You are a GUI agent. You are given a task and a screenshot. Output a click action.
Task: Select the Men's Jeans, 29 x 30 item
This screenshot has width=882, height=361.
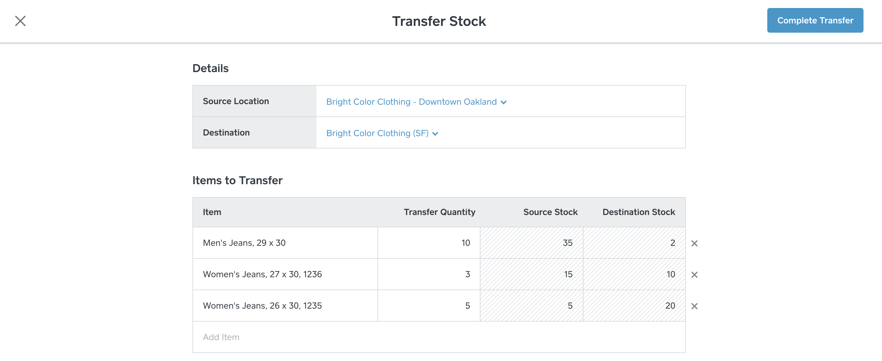click(x=244, y=243)
